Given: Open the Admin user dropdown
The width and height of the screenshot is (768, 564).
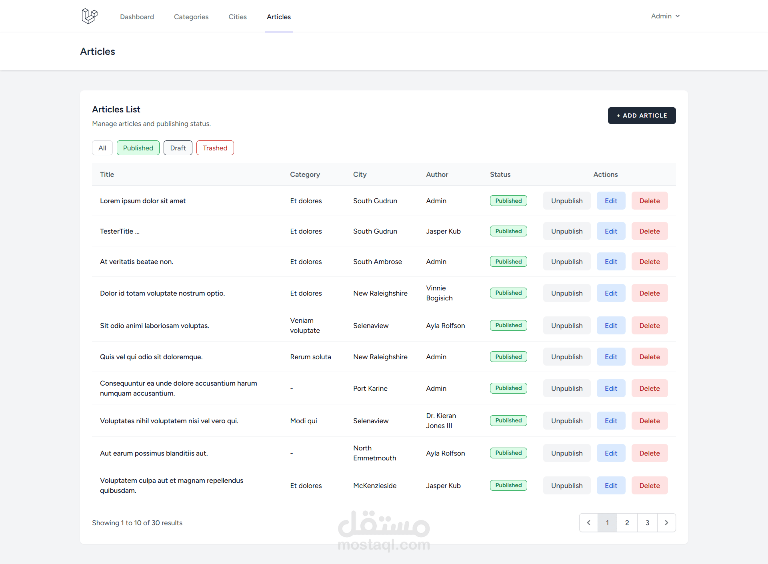Looking at the screenshot, I should [x=665, y=16].
